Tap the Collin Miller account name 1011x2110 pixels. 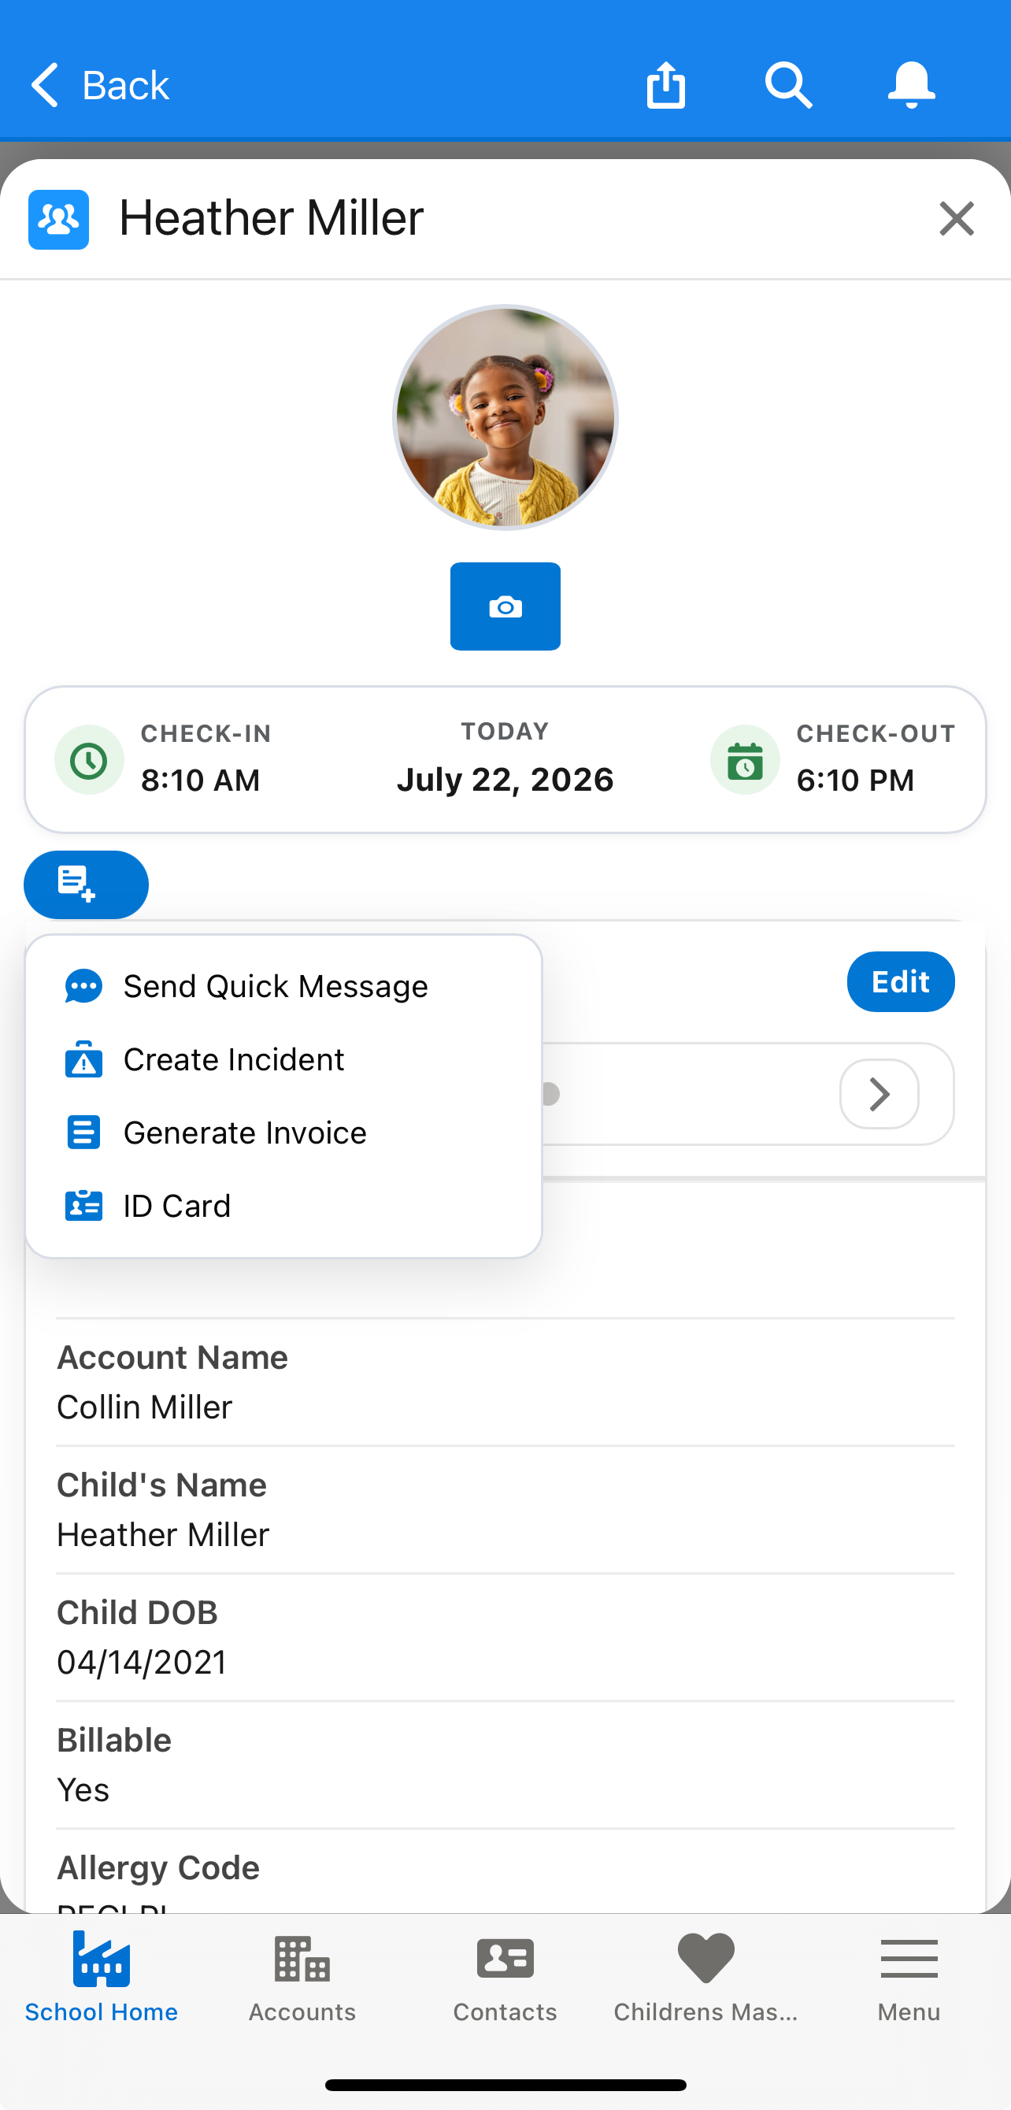click(144, 1407)
